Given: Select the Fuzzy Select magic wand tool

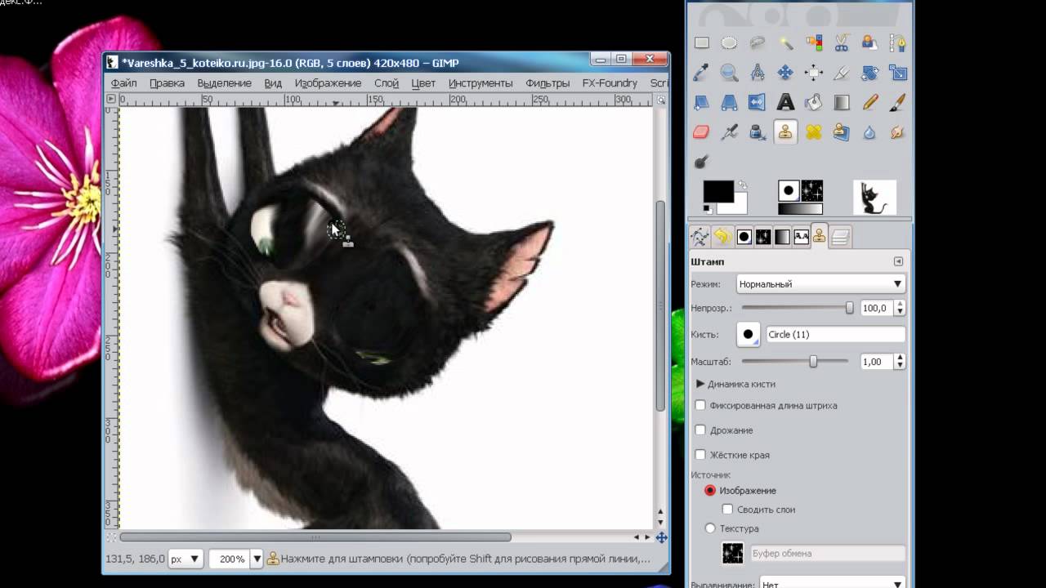Looking at the screenshot, I should (786, 43).
